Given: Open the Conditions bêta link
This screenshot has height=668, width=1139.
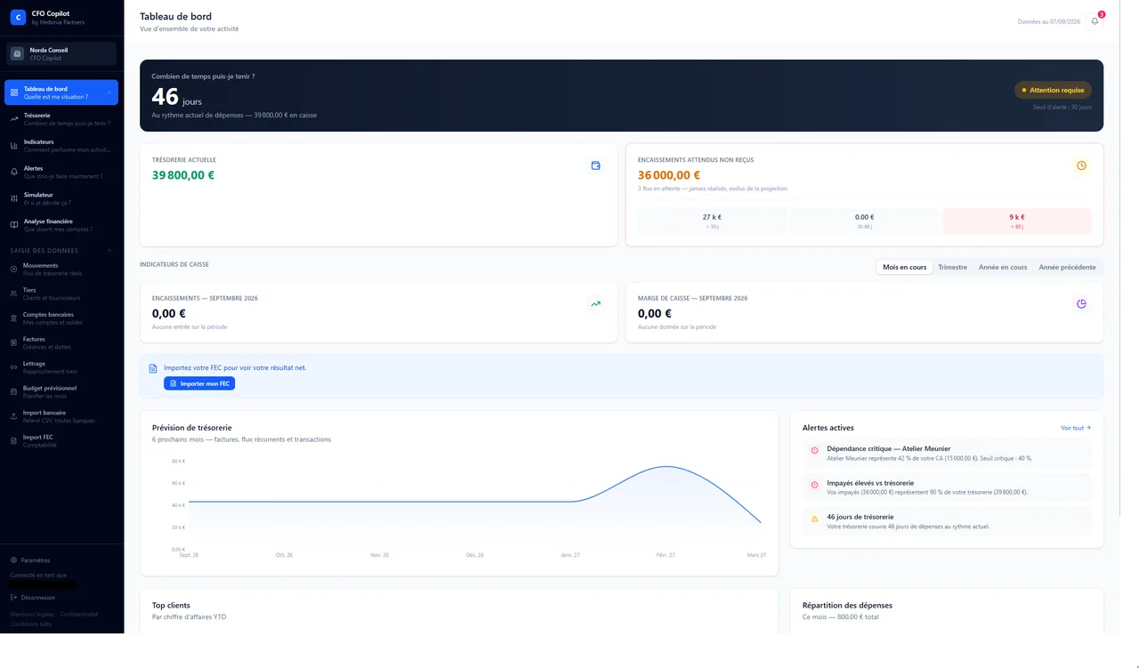Looking at the screenshot, I should pos(31,624).
